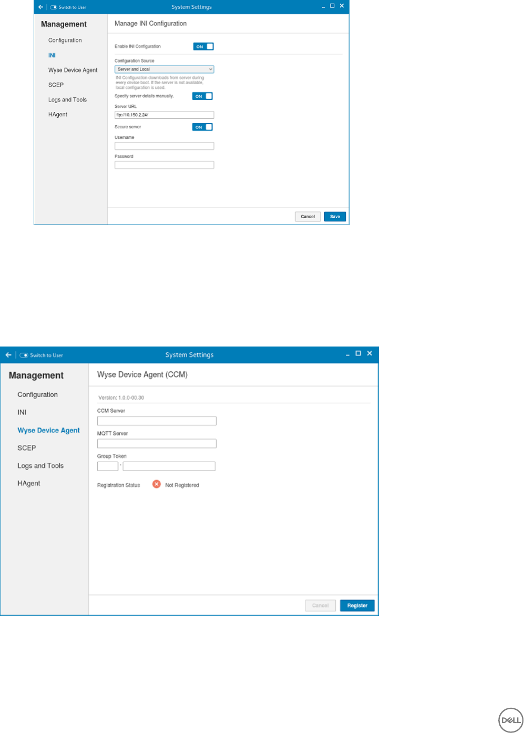Click the CCM Server input field
524x733 pixels.
point(157,421)
